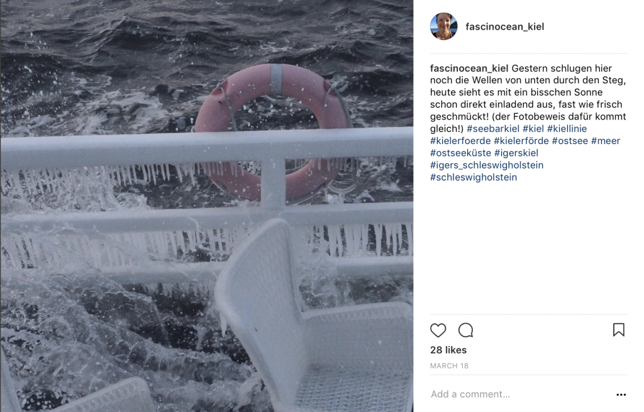View the 28 likes list
Image resolution: width=644 pixels, height=412 pixels.
[x=448, y=350]
